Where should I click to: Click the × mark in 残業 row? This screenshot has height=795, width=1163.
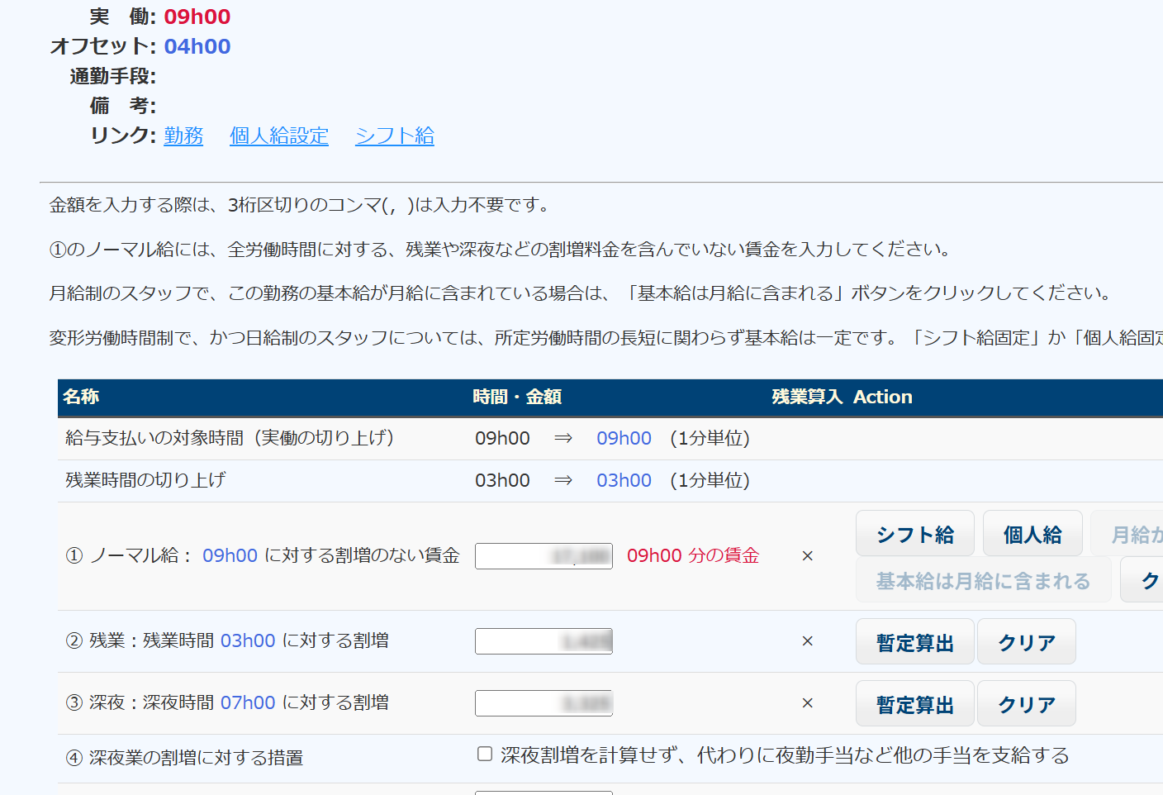[808, 641]
